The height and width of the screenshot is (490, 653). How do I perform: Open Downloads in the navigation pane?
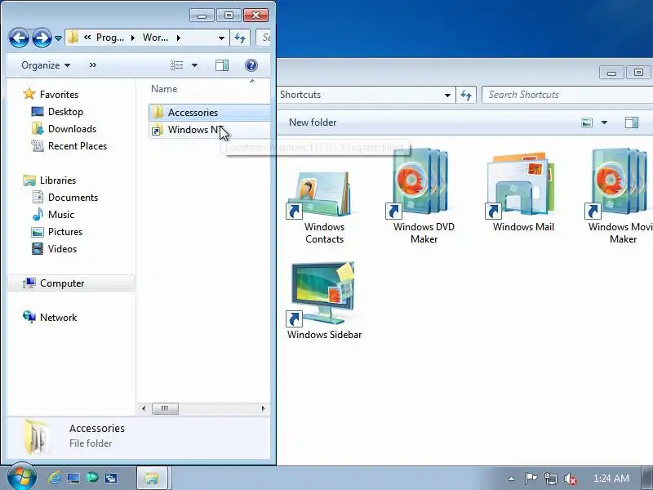[64, 129]
